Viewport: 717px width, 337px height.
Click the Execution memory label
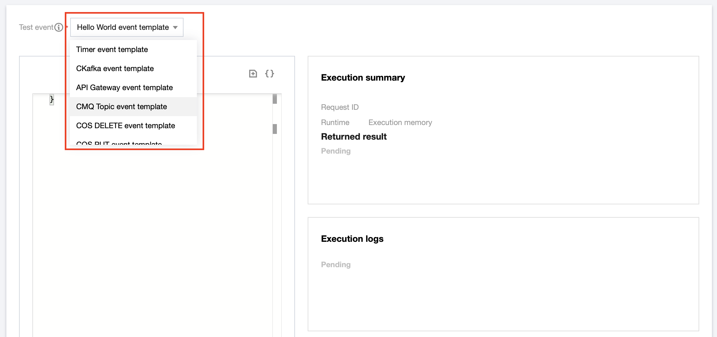(x=400, y=122)
